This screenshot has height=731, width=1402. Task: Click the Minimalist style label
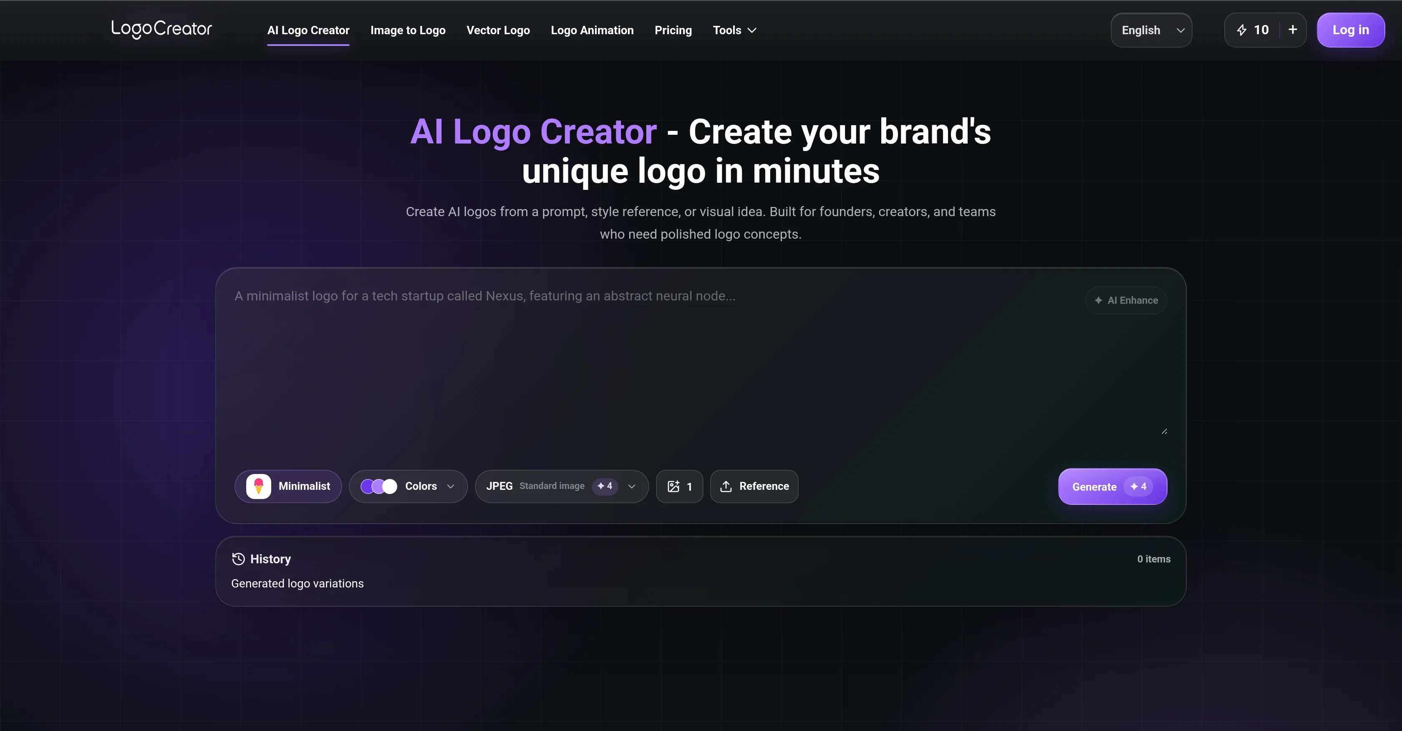pyautogui.click(x=304, y=486)
